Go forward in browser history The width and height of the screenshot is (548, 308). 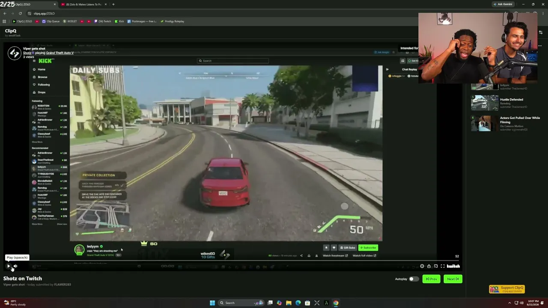tap(12, 13)
